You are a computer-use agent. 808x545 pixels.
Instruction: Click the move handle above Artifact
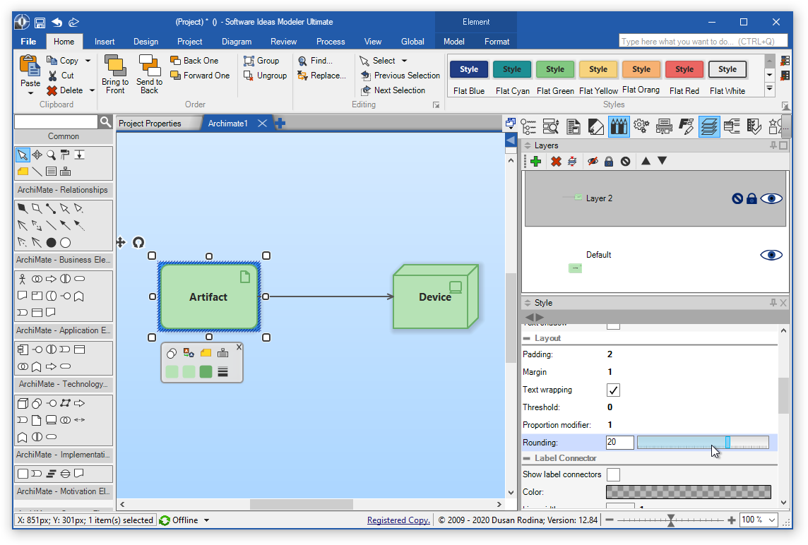coord(121,242)
